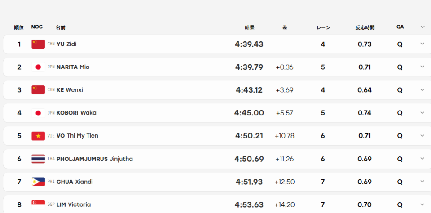Click Singapore flag icon beside LIM Victoria
Viewport: 431px width, 213px height.
click(38, 204)
